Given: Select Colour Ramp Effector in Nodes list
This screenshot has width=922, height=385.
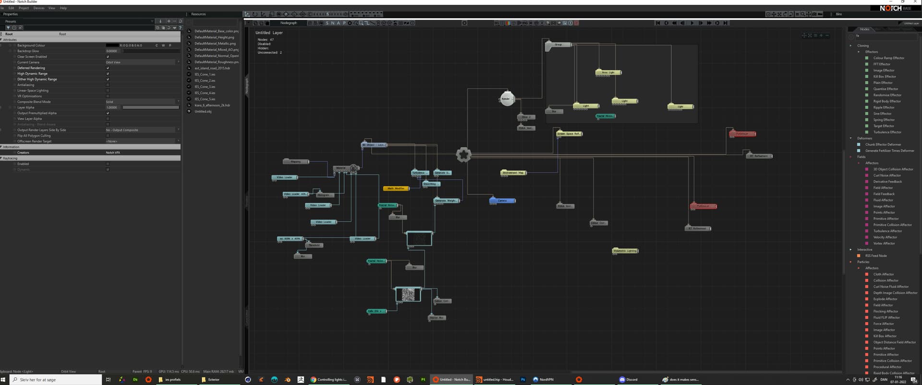Looking at the screenshot, I should [888, 58].
